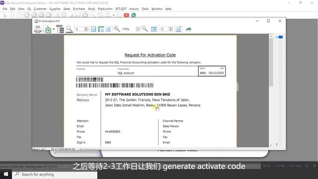Open the zoom percentage dropdown arrow
This screenshot has height=179, width=318.
[138, 29]
